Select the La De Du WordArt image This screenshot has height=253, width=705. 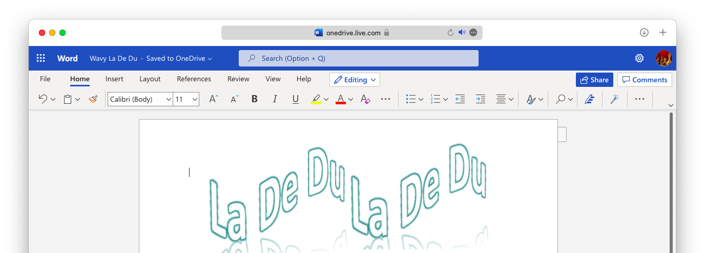click(x=347, y=198)
